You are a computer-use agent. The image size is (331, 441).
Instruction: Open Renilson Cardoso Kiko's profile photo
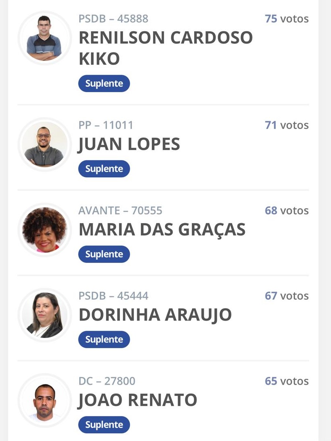[45, 38]
